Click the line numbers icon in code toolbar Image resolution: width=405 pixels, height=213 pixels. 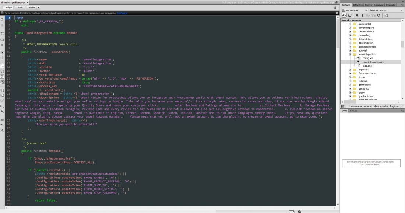coord(2,66)
